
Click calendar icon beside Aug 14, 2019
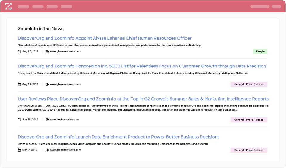[19, 84]
